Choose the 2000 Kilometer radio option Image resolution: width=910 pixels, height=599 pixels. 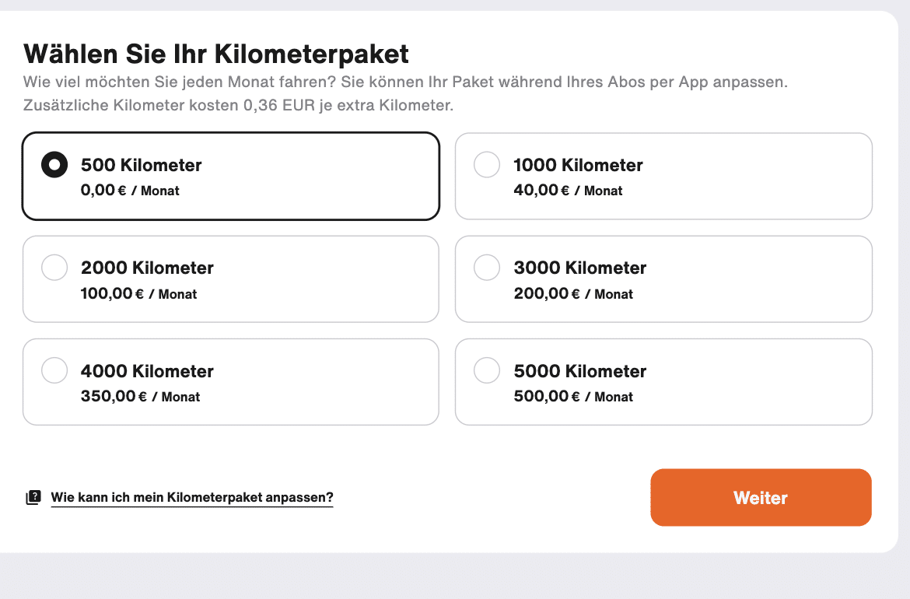click(54, 268)
